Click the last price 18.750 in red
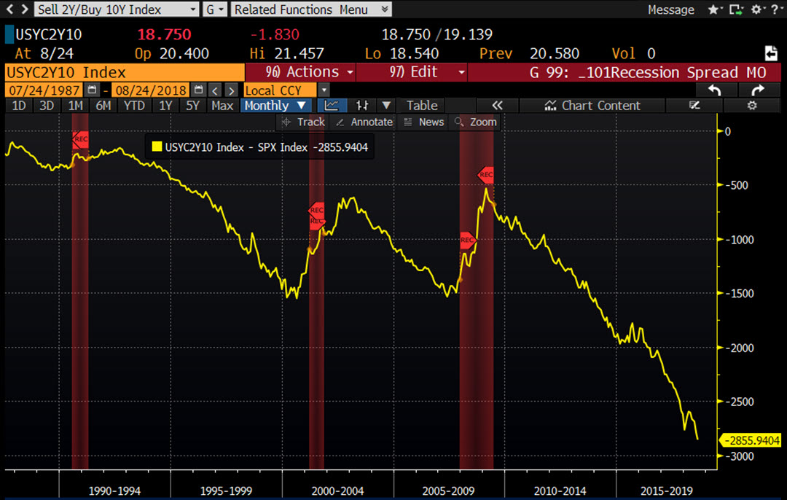787x500 pixels. pyautogui.click(x=164, y=34)
